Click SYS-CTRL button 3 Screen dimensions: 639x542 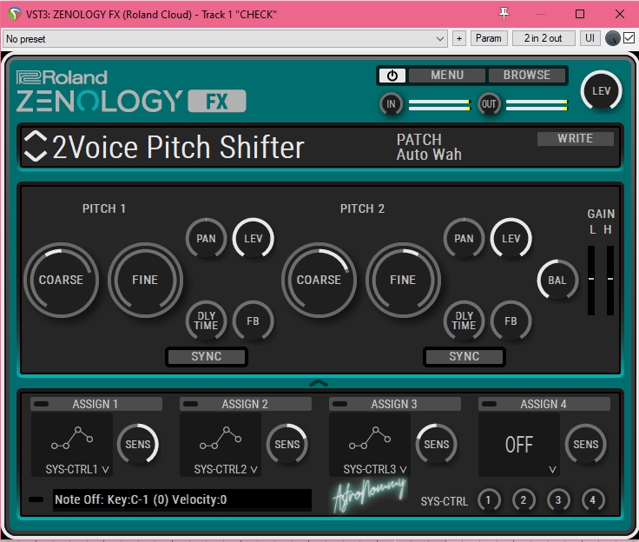tap(558, 500)
